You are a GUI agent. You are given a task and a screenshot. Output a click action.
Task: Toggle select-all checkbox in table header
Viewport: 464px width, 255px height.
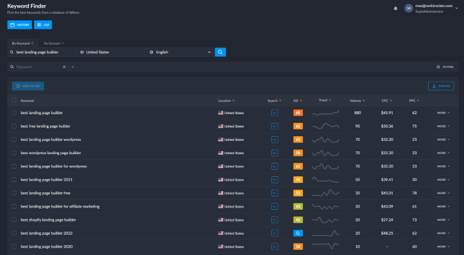[14, 100]
